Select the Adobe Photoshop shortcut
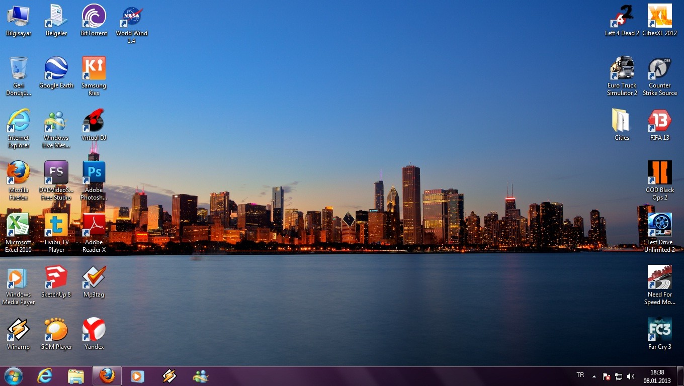 [94, 181]
